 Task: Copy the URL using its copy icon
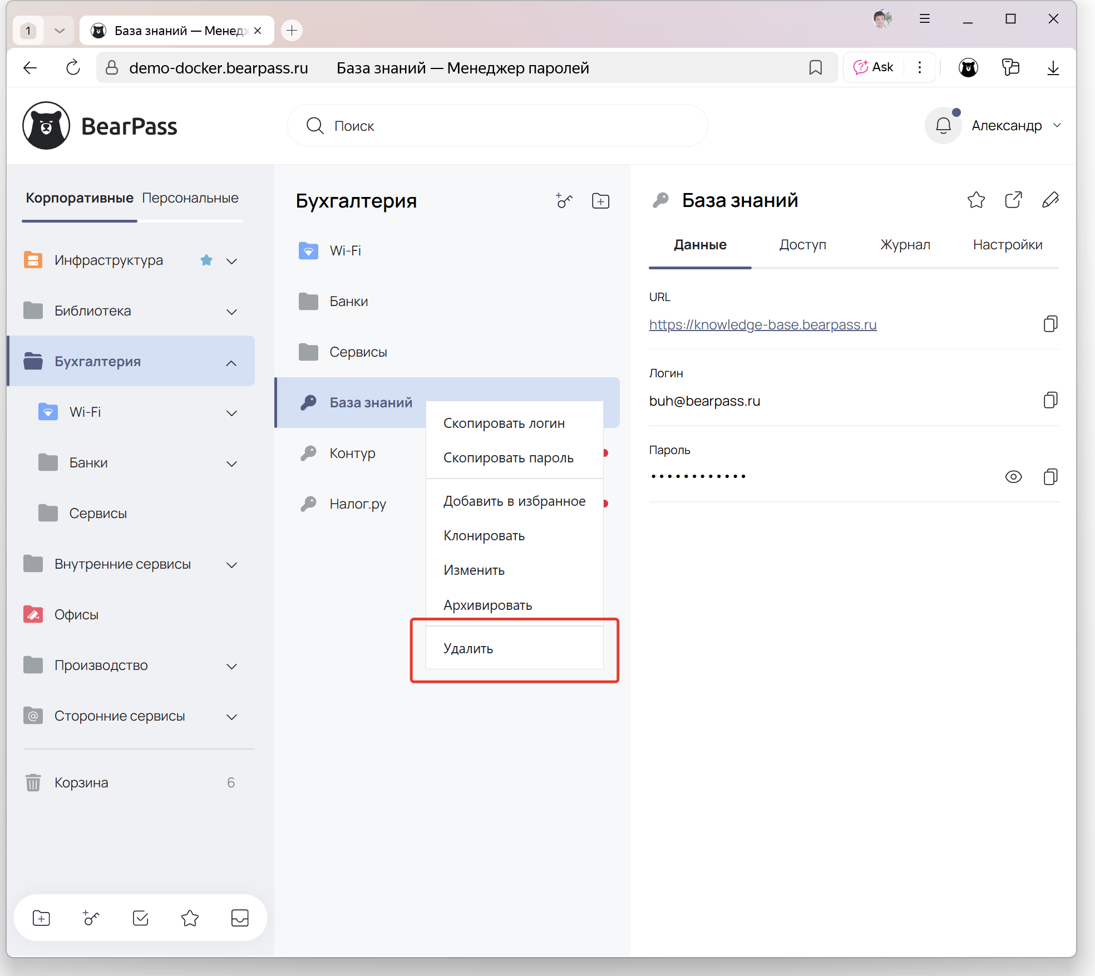click(1050, 324)
